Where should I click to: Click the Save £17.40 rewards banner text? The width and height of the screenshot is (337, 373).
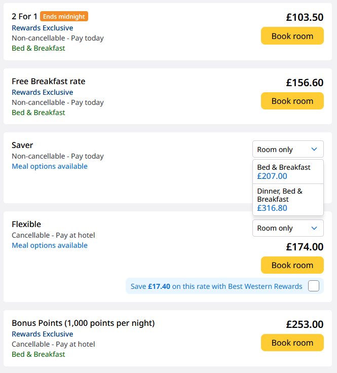click(216, 286)
